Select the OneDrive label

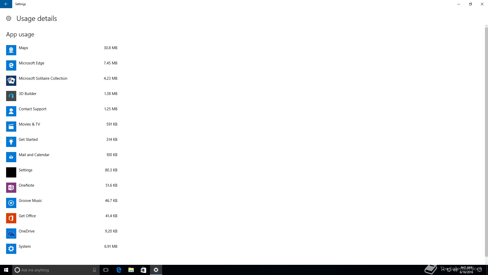click(x=27, y=231)
